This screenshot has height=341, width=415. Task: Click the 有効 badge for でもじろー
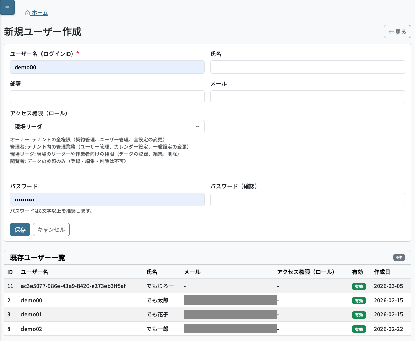click(x=359, y=286)
